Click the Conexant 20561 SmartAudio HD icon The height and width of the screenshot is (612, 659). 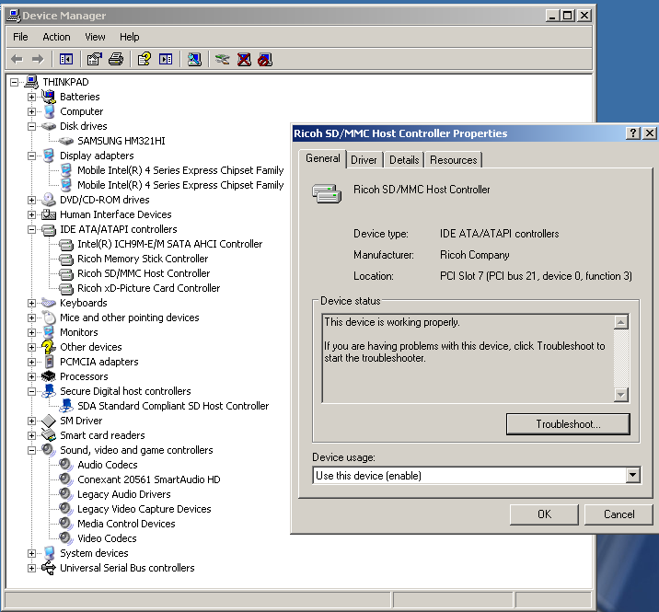pos(66,479)
